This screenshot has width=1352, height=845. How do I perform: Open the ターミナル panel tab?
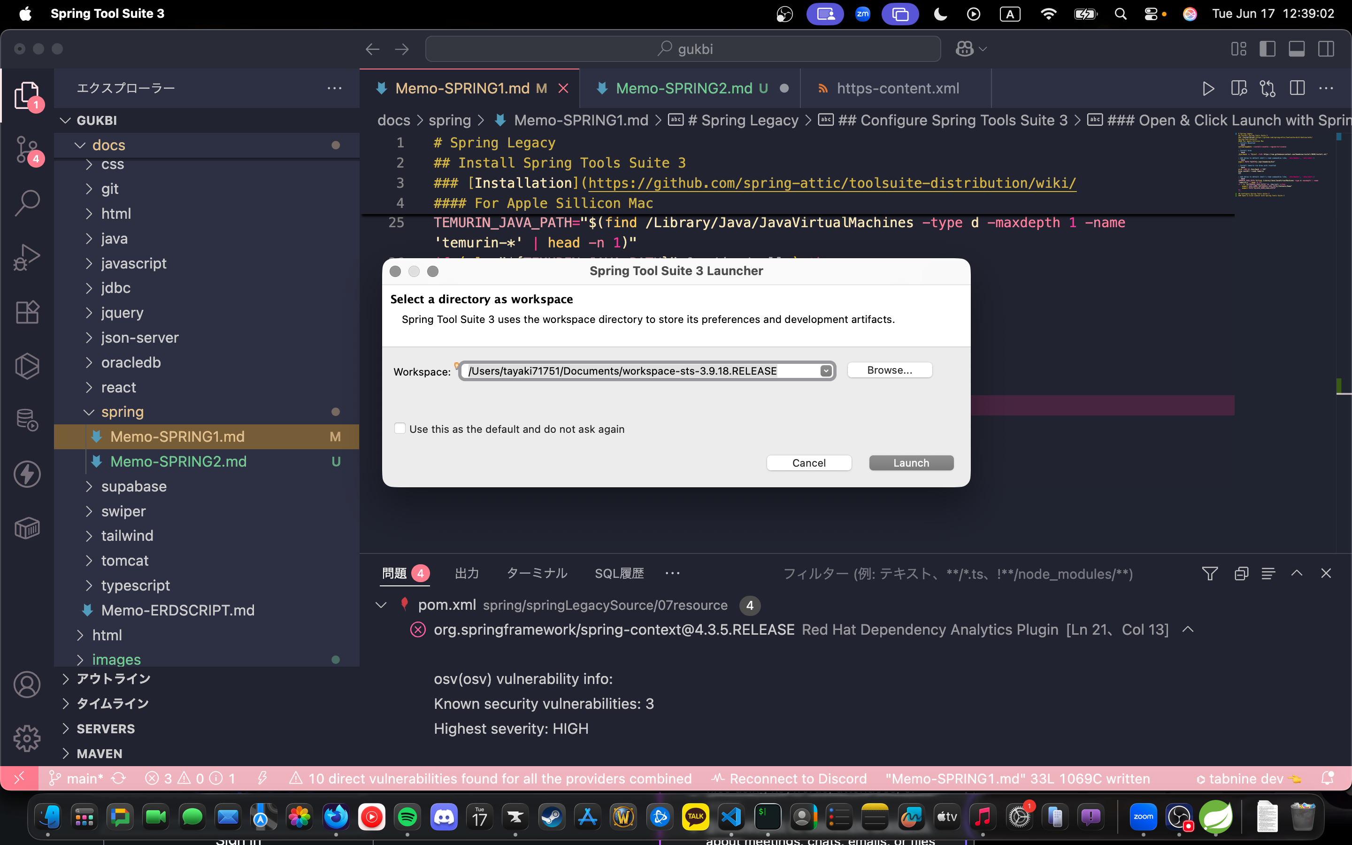[x=537, y=573]
